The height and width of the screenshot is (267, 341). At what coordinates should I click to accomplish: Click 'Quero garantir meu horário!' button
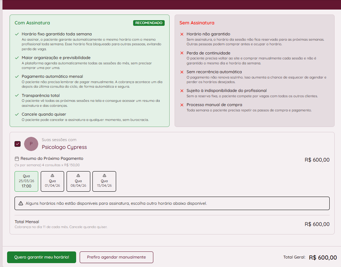coord(41,257)
